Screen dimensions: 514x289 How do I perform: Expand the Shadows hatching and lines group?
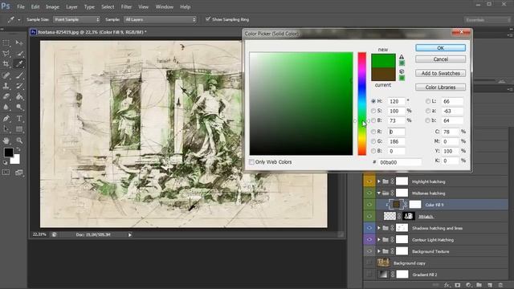379,228
